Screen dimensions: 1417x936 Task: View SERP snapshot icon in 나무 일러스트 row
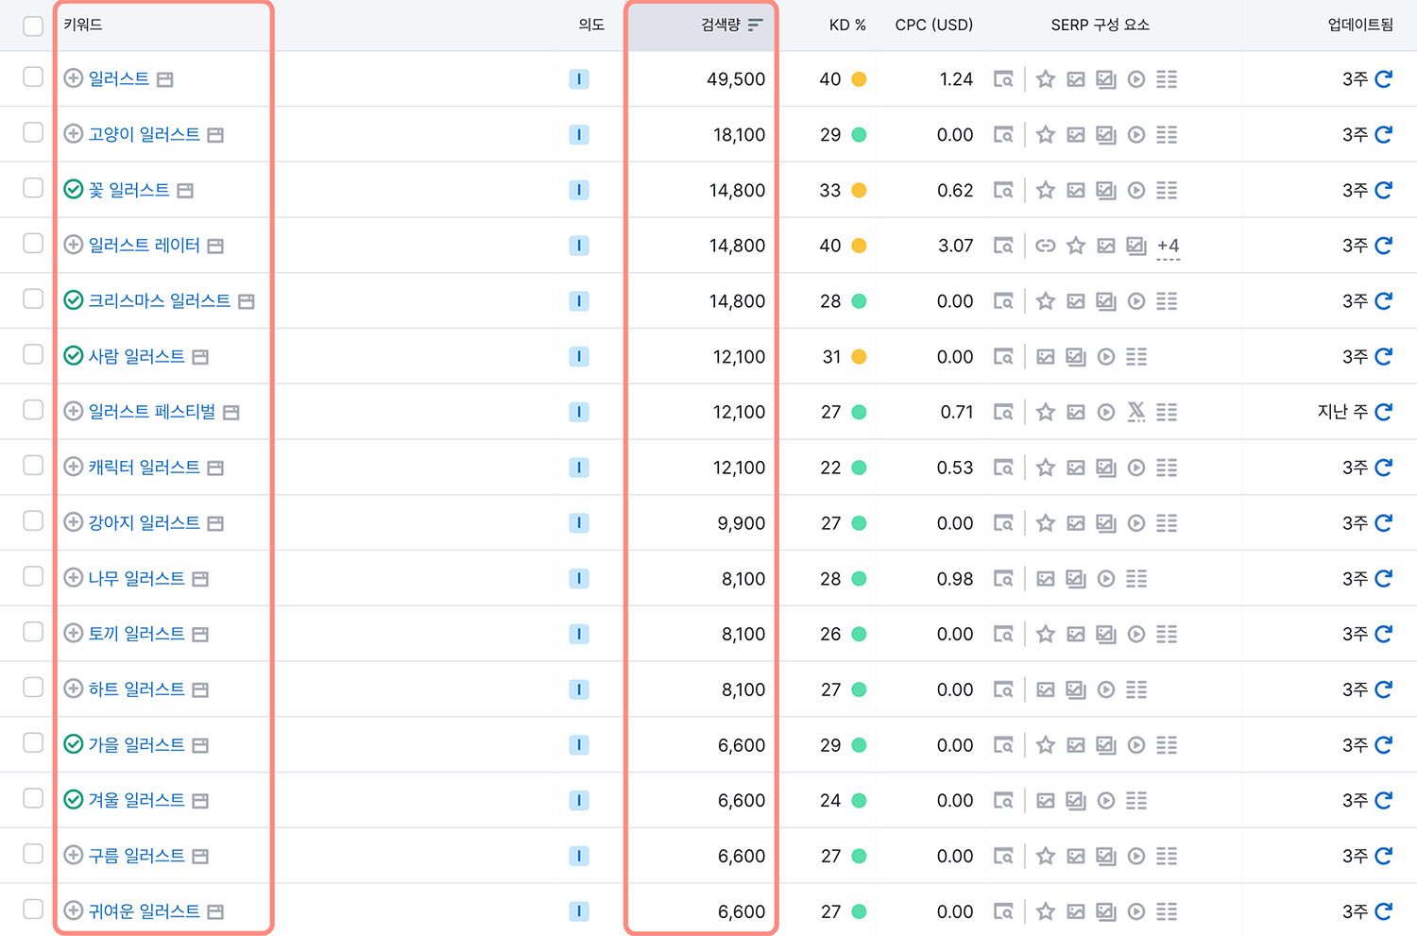[1003, 579]
